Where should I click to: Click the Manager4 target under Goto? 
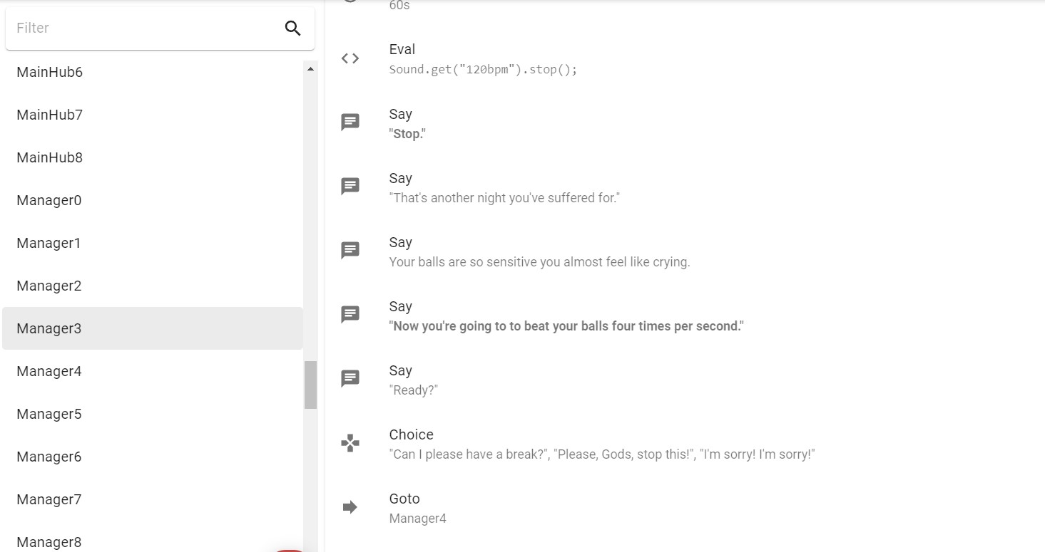click(x=418, y=519)
